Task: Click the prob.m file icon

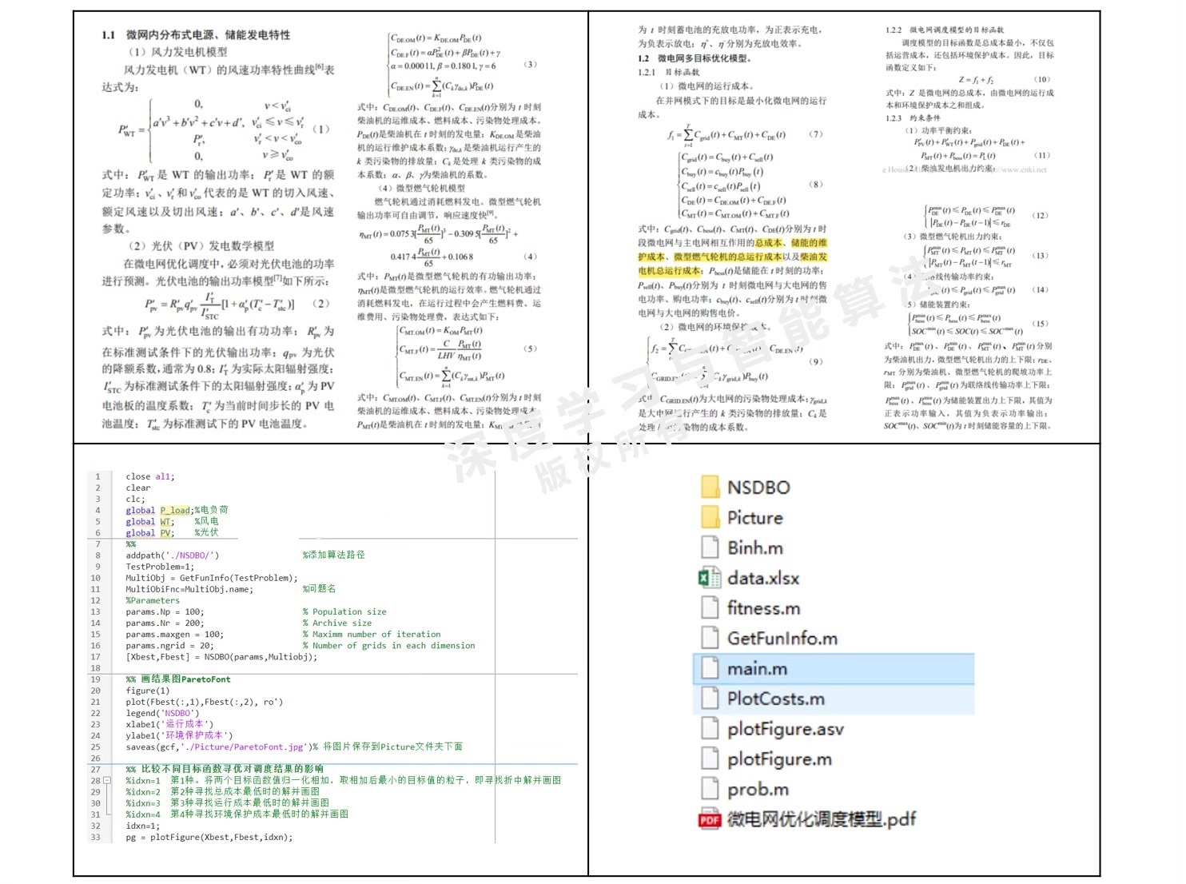Action: click(x=710, y=789)
